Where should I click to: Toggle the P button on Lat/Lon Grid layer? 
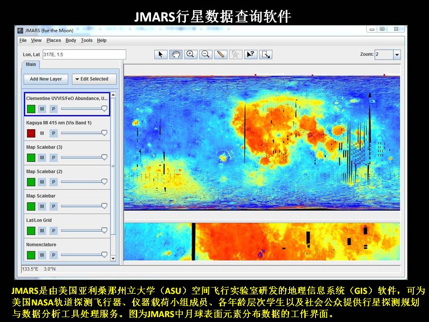53,231
